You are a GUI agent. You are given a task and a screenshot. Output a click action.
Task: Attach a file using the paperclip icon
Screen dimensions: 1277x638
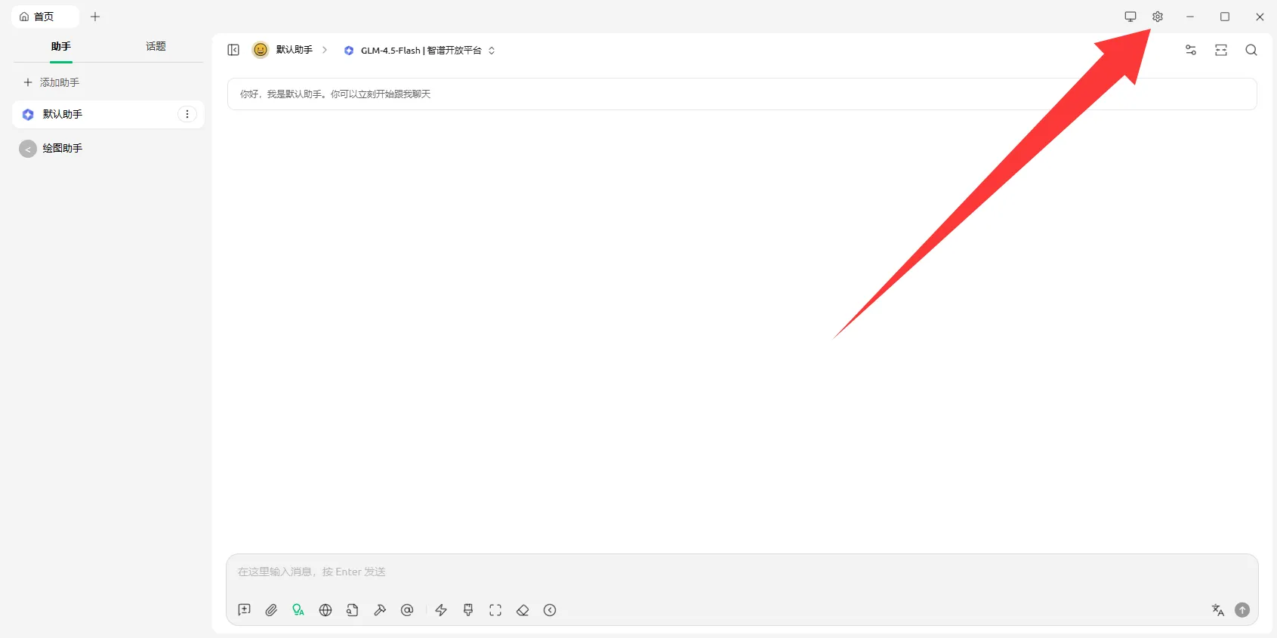tap(271, 610)
